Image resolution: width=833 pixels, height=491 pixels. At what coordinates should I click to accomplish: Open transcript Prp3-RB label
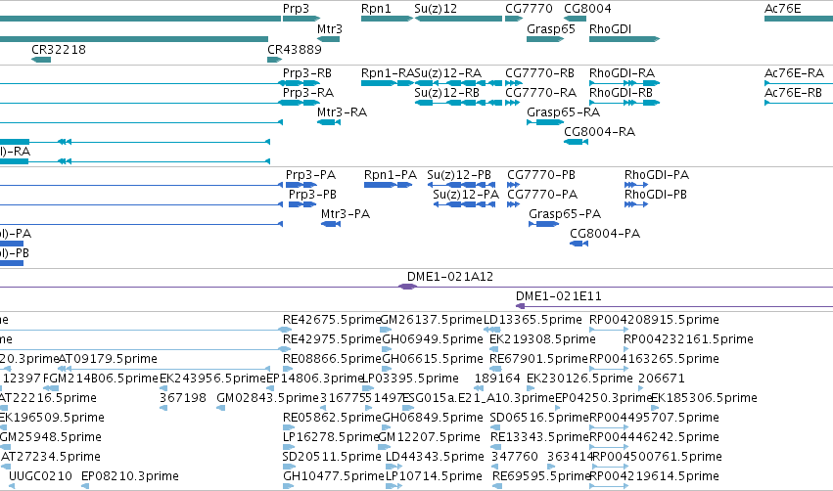click(x=307, y=72)
